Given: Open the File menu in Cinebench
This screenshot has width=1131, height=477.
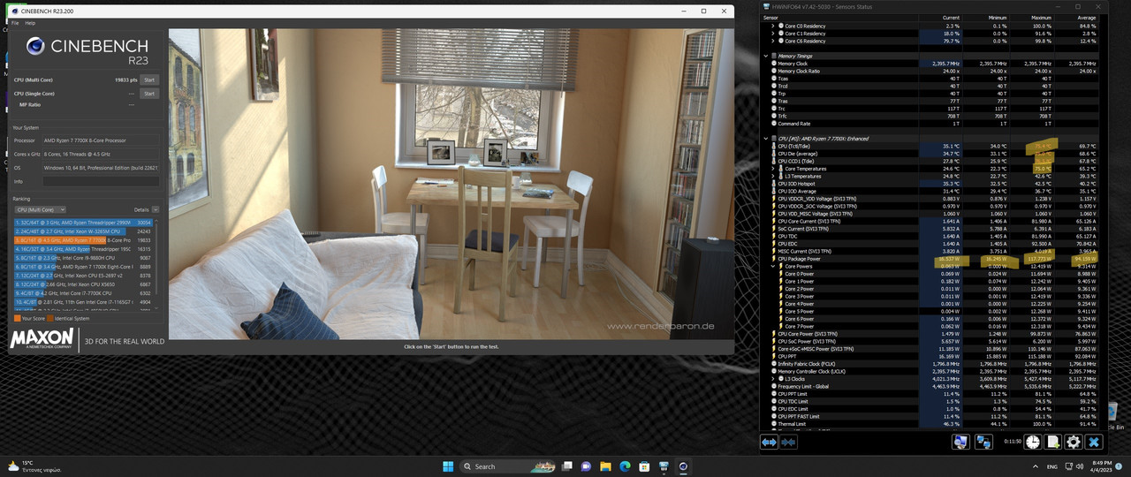Looking at the screenshot, I should pos(15,23).
